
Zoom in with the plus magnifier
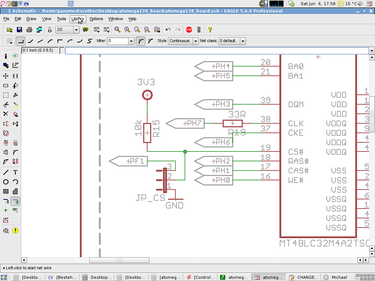[127, 30]
